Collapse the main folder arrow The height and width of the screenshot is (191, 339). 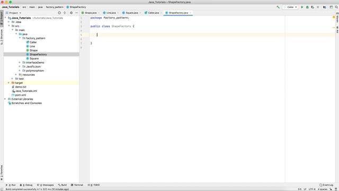pos(13,30)
